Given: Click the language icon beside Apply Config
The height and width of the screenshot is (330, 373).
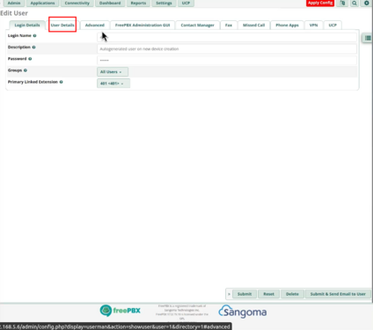Looking at the screenshot, I should (342, 4).
